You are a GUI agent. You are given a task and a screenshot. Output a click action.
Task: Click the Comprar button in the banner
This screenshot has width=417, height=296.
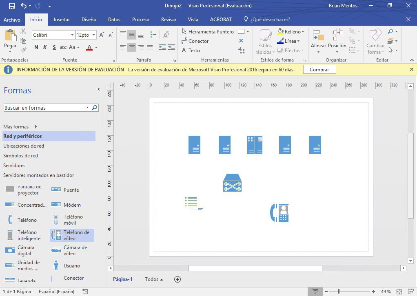pyautogui.click(x=319, y=70)
